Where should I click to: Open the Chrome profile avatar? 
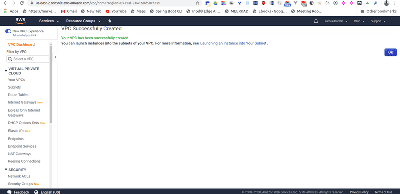(x=387, y=3)
